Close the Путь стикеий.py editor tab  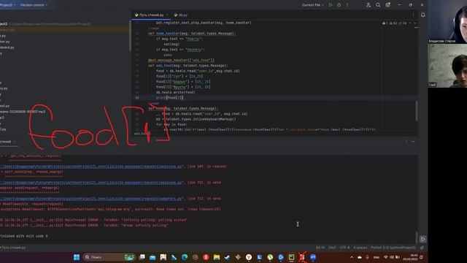[x=167, y=15]
